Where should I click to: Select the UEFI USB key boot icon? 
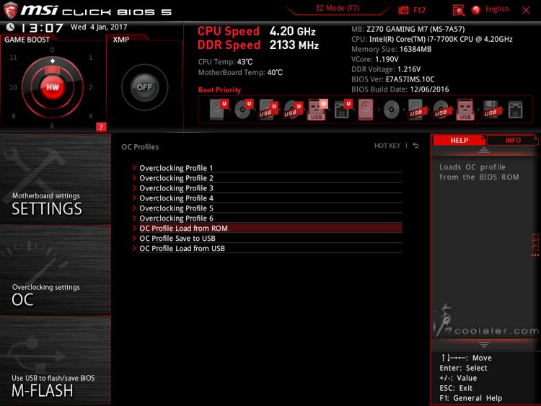coord(317,110)
